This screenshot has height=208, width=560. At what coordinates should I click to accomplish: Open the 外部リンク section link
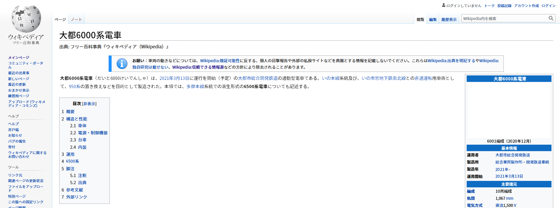tap(76, 197)
